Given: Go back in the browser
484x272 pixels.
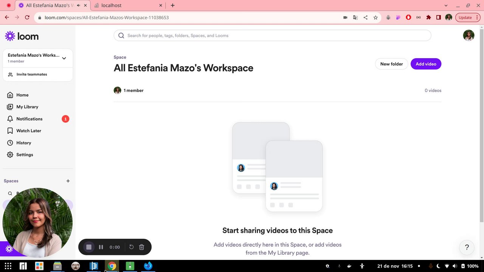Looking at the screenshot, I should pos(7,17).
